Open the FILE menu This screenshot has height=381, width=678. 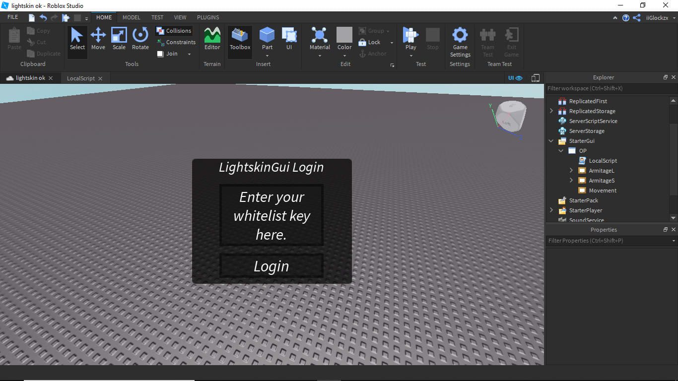[x=13, y=17]
